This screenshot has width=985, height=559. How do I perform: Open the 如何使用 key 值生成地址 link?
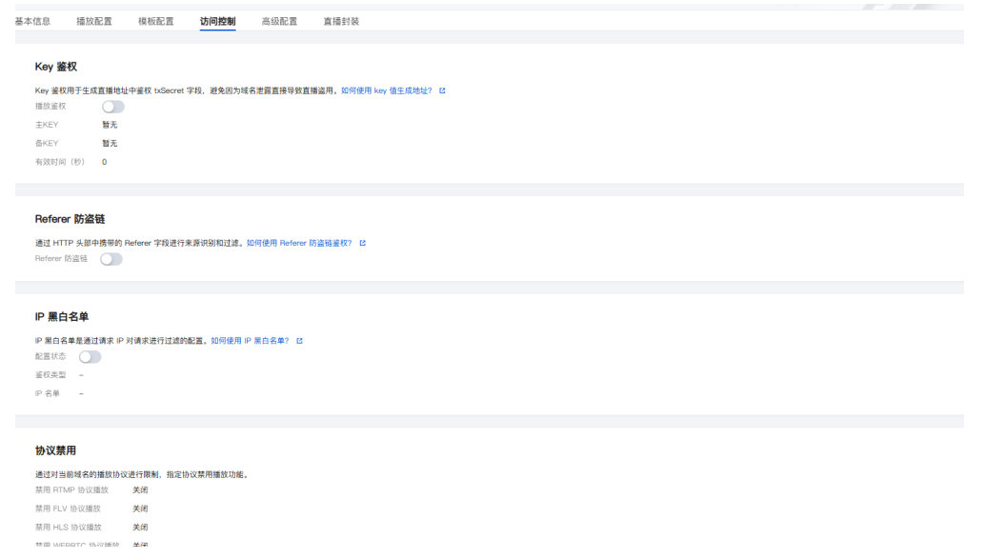tap(387, 90)
